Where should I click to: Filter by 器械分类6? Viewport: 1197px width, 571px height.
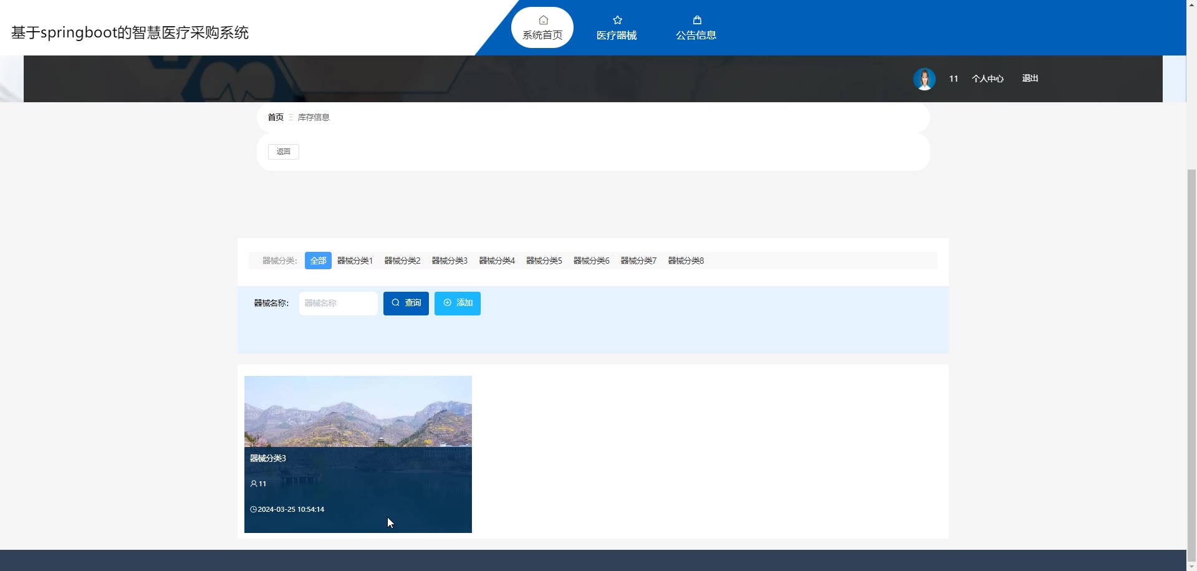point(592,261)
